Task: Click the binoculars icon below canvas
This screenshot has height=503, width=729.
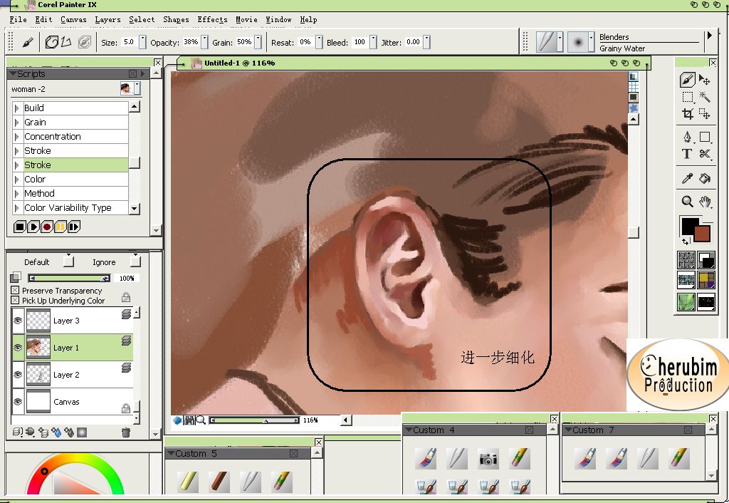Action: point(189,420)
